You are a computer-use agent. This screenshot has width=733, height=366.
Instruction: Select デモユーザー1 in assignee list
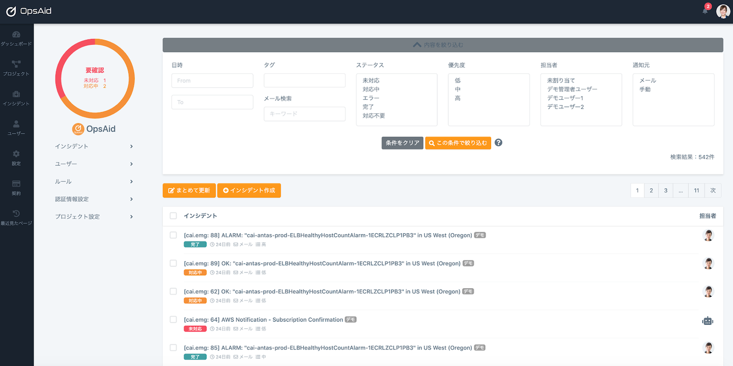pos(565,98)
